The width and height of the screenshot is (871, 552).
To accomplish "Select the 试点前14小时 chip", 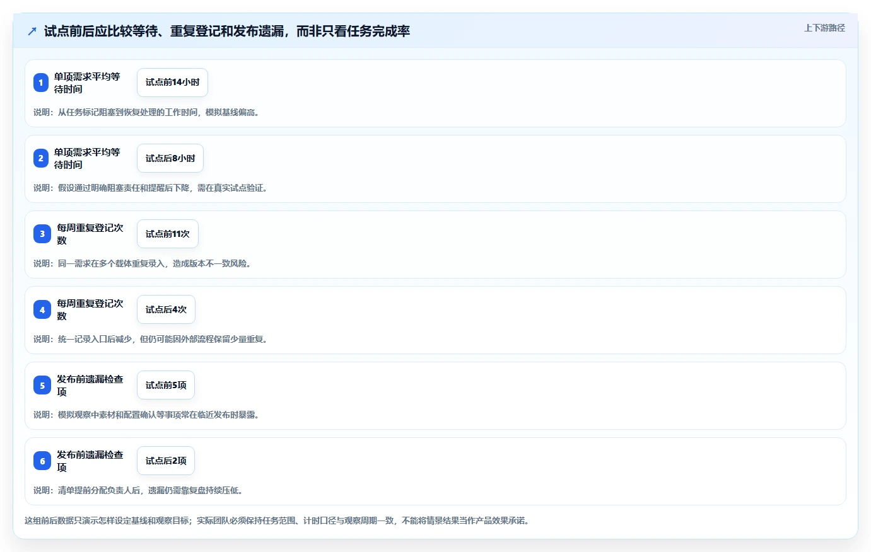I will (x=172, y=83).
